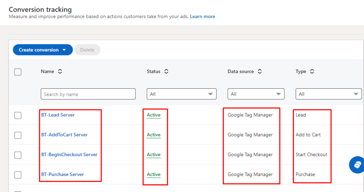
Task: Select the BT-AddToCart Server checkbox
Action: 18,135
